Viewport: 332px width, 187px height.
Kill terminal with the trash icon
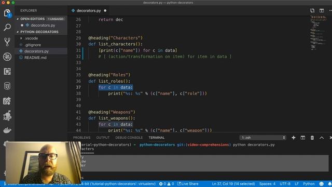[x=312, y=138]
